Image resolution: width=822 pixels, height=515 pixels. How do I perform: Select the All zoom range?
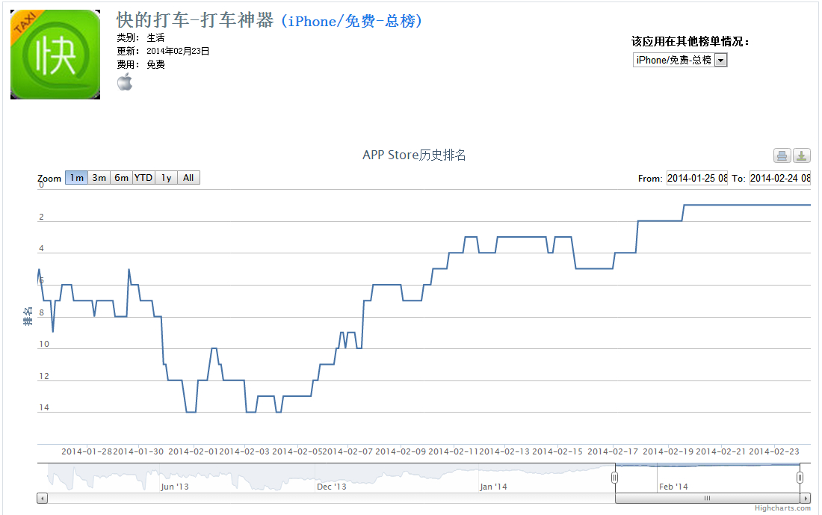(189, 178)
